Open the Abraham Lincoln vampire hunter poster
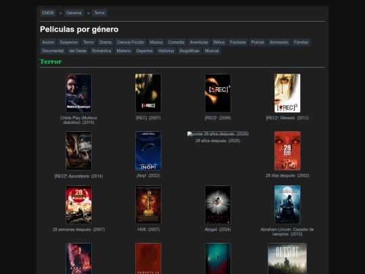The height and width of the screenshot is (274, 365). coord(287,205)
